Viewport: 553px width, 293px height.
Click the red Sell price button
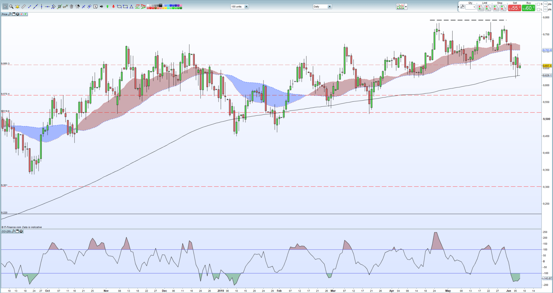pos(515,8)
